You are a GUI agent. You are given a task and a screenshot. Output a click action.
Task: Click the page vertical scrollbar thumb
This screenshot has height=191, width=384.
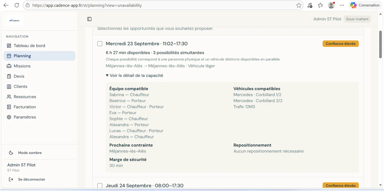(x=380, y=44)
